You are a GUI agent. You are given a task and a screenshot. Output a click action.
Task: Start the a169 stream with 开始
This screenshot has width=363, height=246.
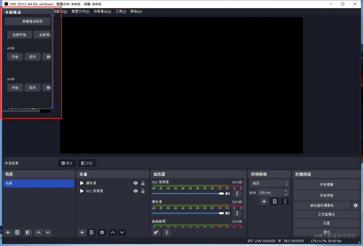tap(15, 88)
